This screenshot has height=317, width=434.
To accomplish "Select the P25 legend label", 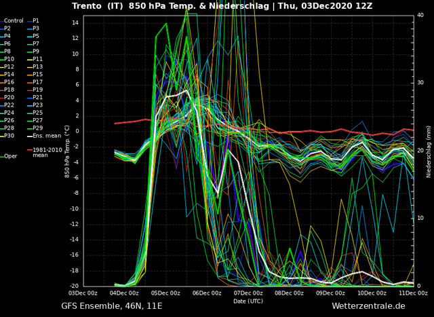I will (x=35, y=113).
